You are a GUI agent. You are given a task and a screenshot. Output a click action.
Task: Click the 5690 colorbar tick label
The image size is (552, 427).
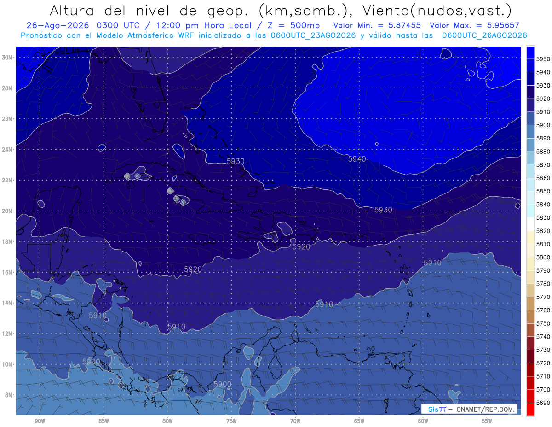point(543,403)
